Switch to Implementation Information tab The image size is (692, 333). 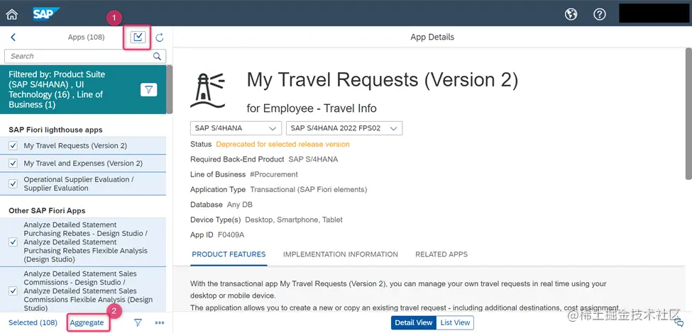coord(340,254)
